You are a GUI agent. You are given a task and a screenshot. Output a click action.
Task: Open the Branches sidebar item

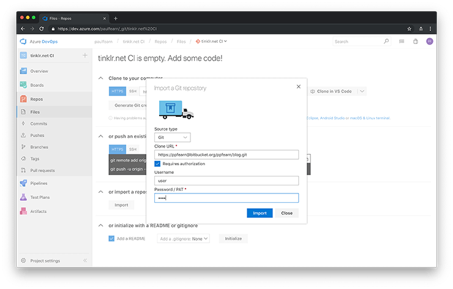point(39,147)
